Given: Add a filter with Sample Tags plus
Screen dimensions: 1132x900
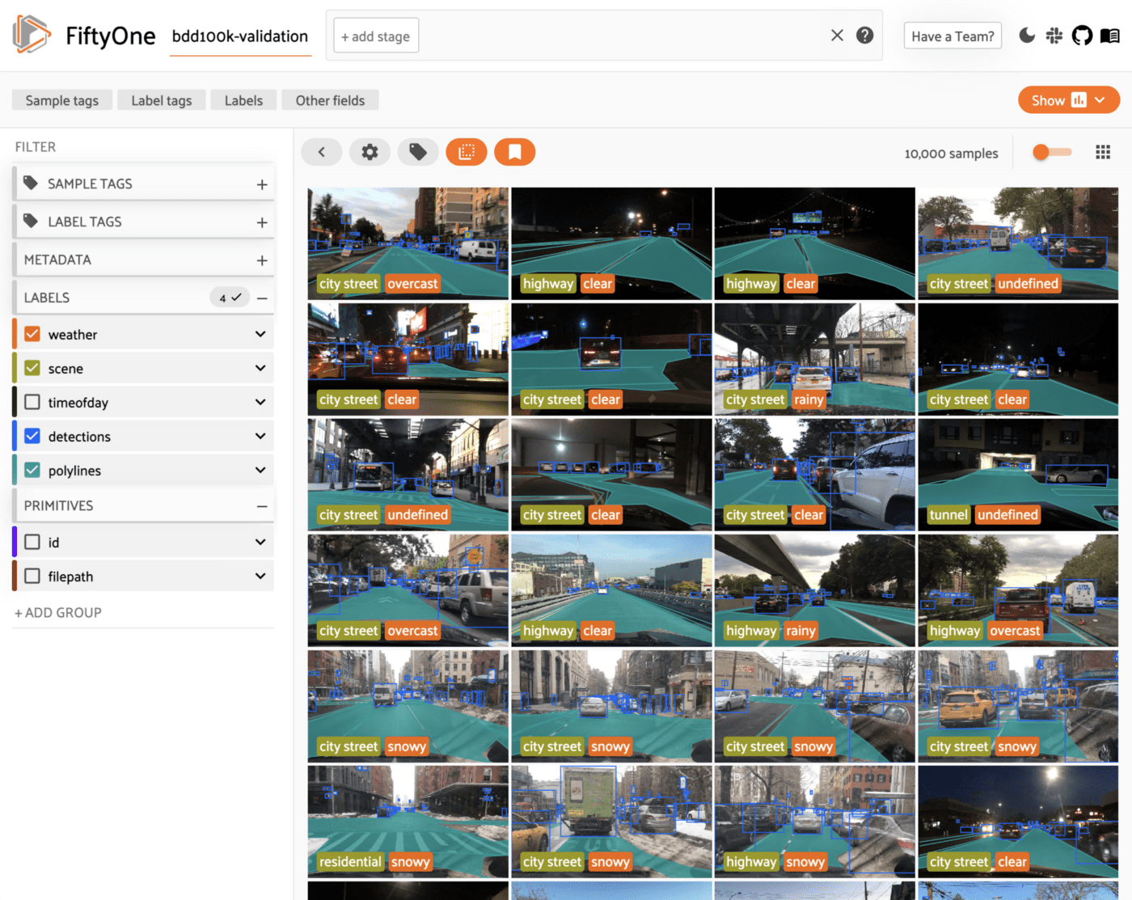Looking at the screenshot, I should pyautogui.click(x=262, y=184).
